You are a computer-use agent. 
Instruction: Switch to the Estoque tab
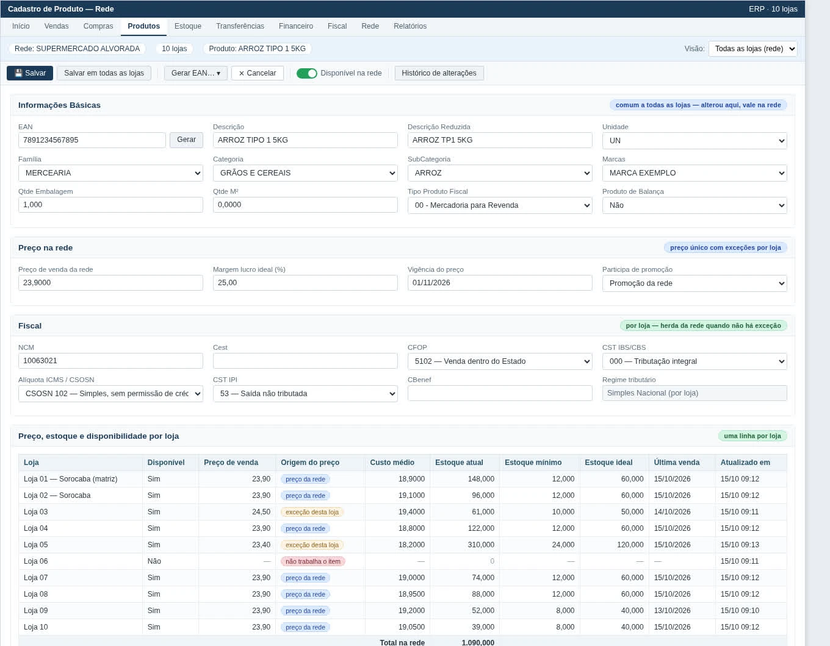(188, 26)
